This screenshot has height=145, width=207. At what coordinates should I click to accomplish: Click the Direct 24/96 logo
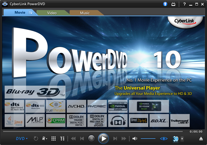point(139,121)
